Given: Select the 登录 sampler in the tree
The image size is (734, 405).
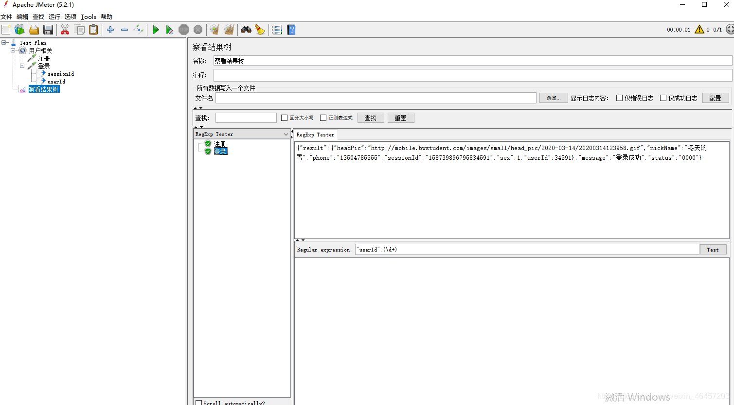Looking at the screenshot, I should pos(44,66).
